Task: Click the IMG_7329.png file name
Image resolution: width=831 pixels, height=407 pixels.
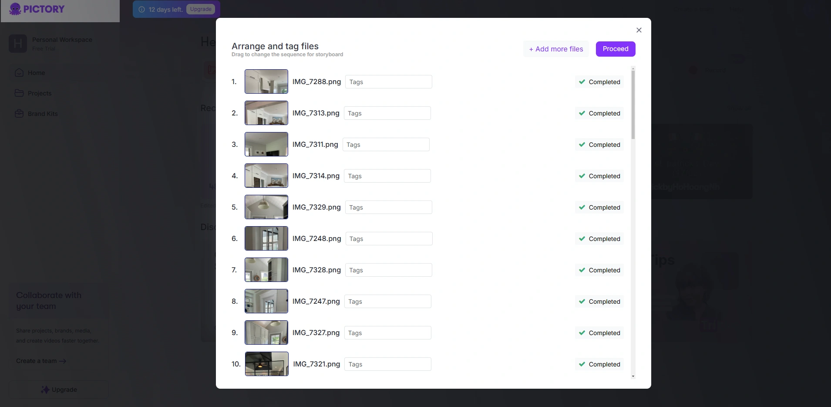Action: (316, 207)
